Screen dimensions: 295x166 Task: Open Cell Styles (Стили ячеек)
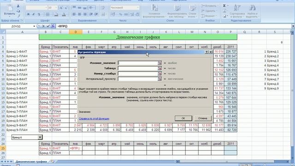pos(192,11)
